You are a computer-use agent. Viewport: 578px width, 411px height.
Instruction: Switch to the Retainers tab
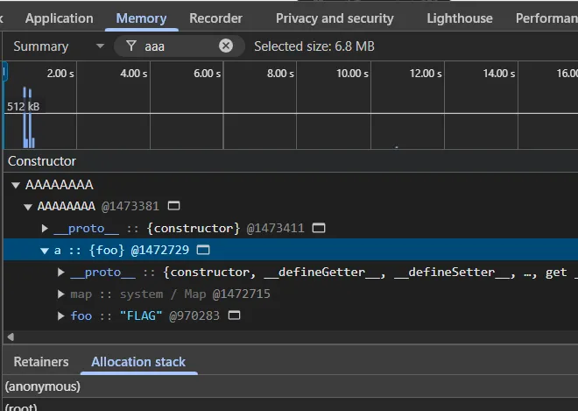pos(41,361)
